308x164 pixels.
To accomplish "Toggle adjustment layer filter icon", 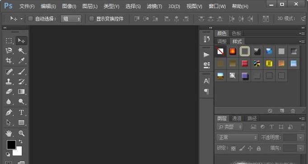I will 263,127.
